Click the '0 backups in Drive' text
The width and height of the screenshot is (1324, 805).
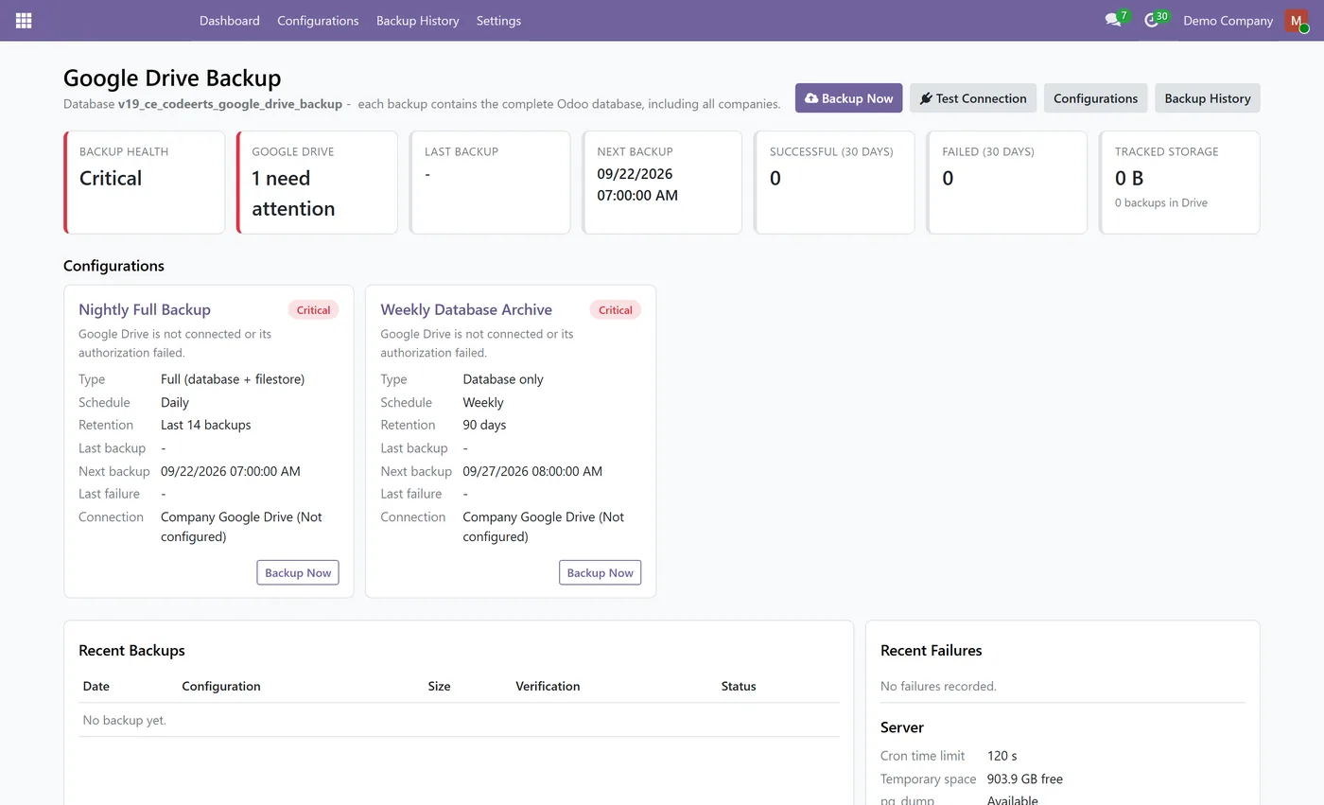coord(1161,202)
